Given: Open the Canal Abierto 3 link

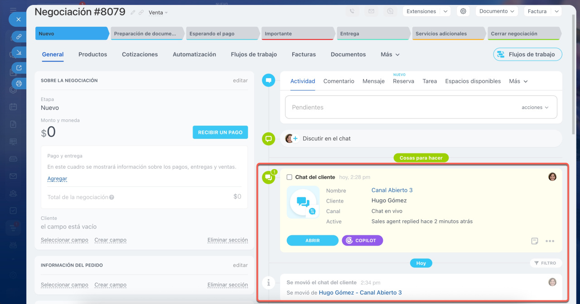Looking at the screenshot, I should click(x=392, y=190).
